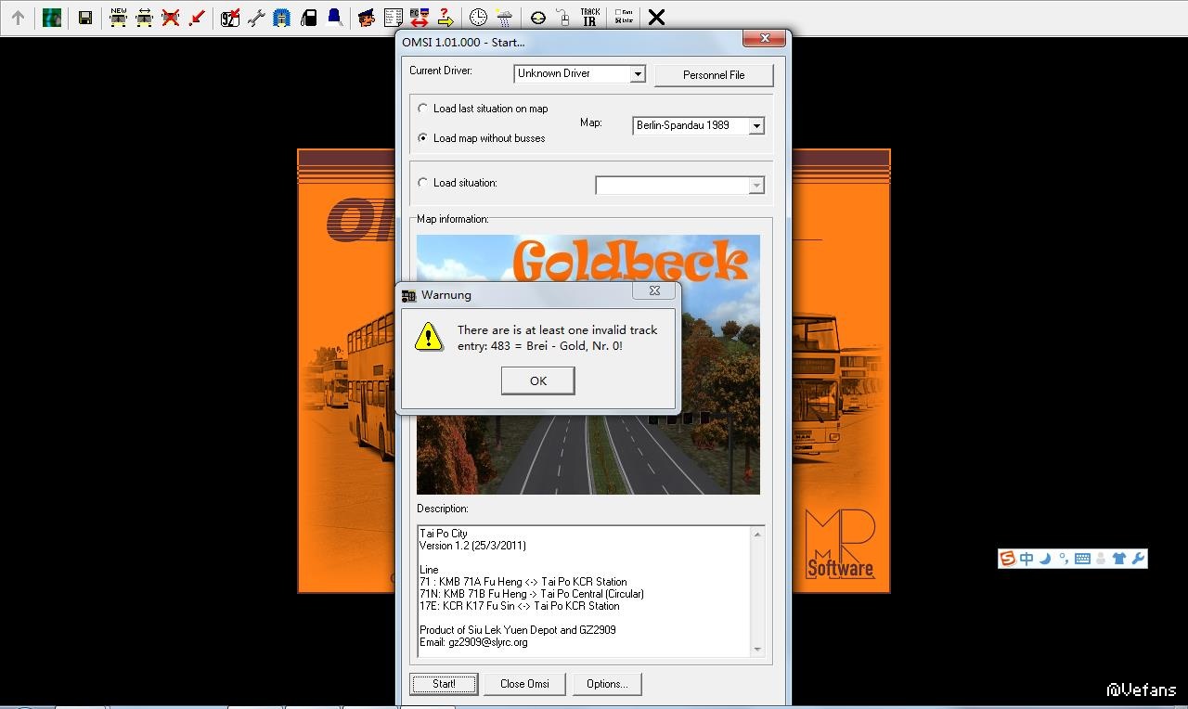
Task: Click the Start! button
Action: click(x=444, y=684)
